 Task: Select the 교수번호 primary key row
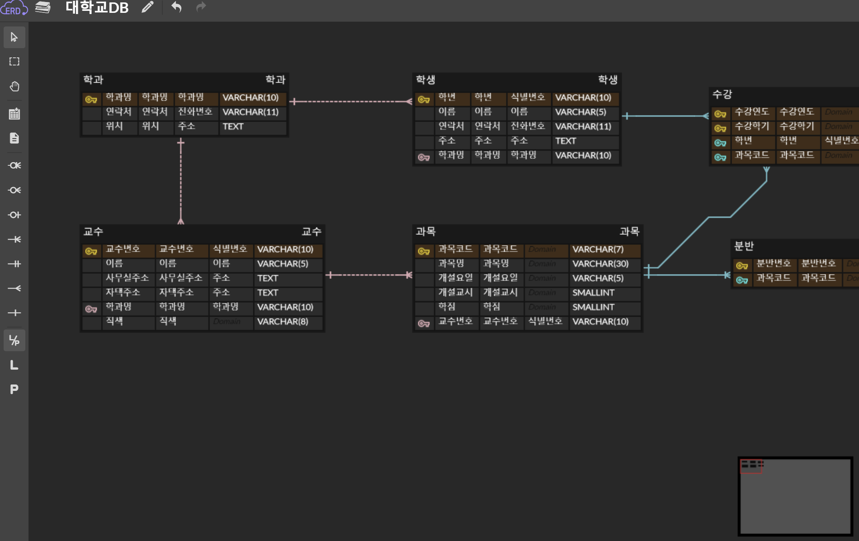point(123,249)
